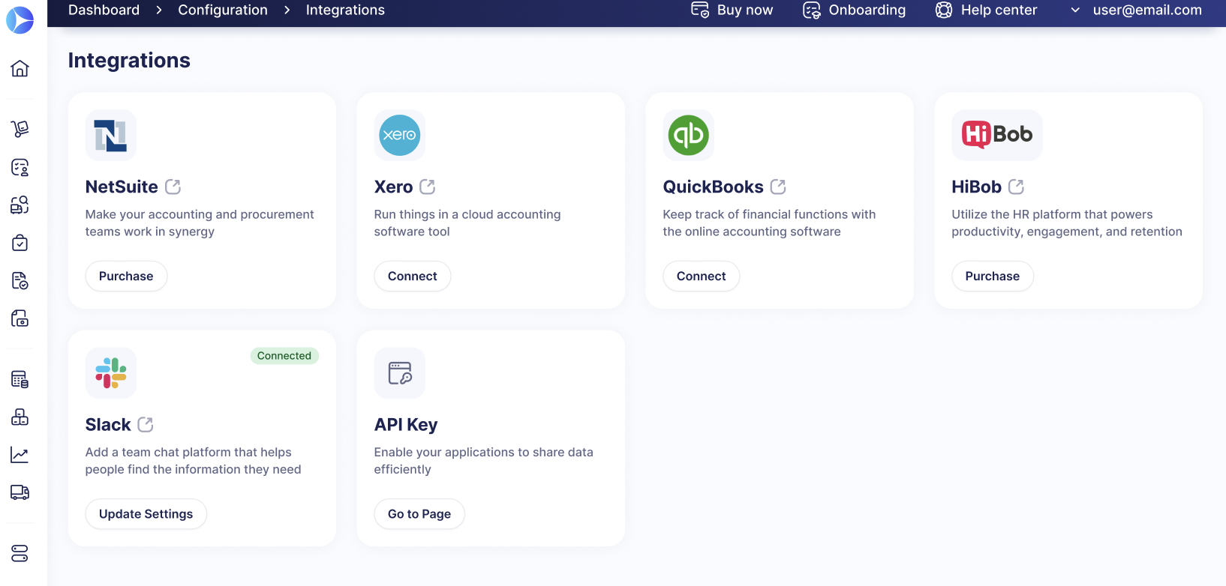Screen dimensions: 1226x586
Task: Click Update Settings for Slack
Action: [146, 514]
